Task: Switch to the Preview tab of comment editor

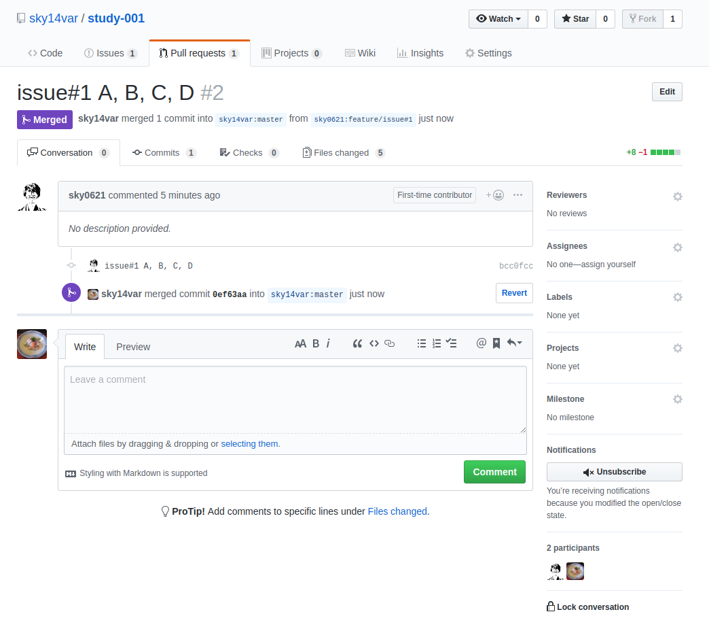Action: [133, 347]
